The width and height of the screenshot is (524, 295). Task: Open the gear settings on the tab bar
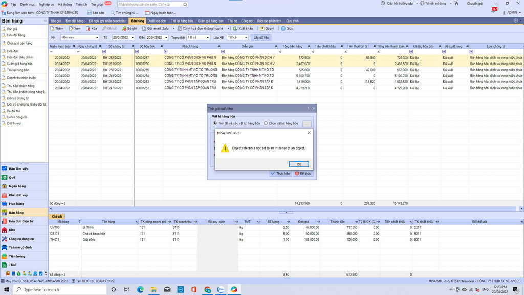click(516, 20)
